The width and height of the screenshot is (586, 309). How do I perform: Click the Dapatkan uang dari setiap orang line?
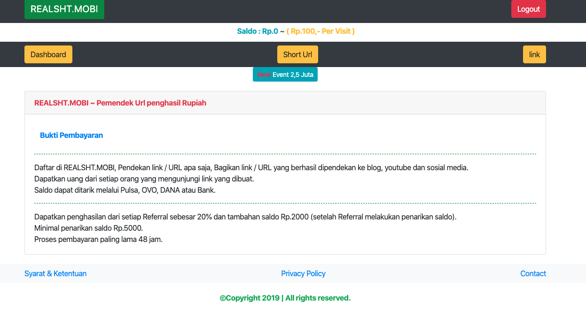pyautogui.click(x=144, y=179)
